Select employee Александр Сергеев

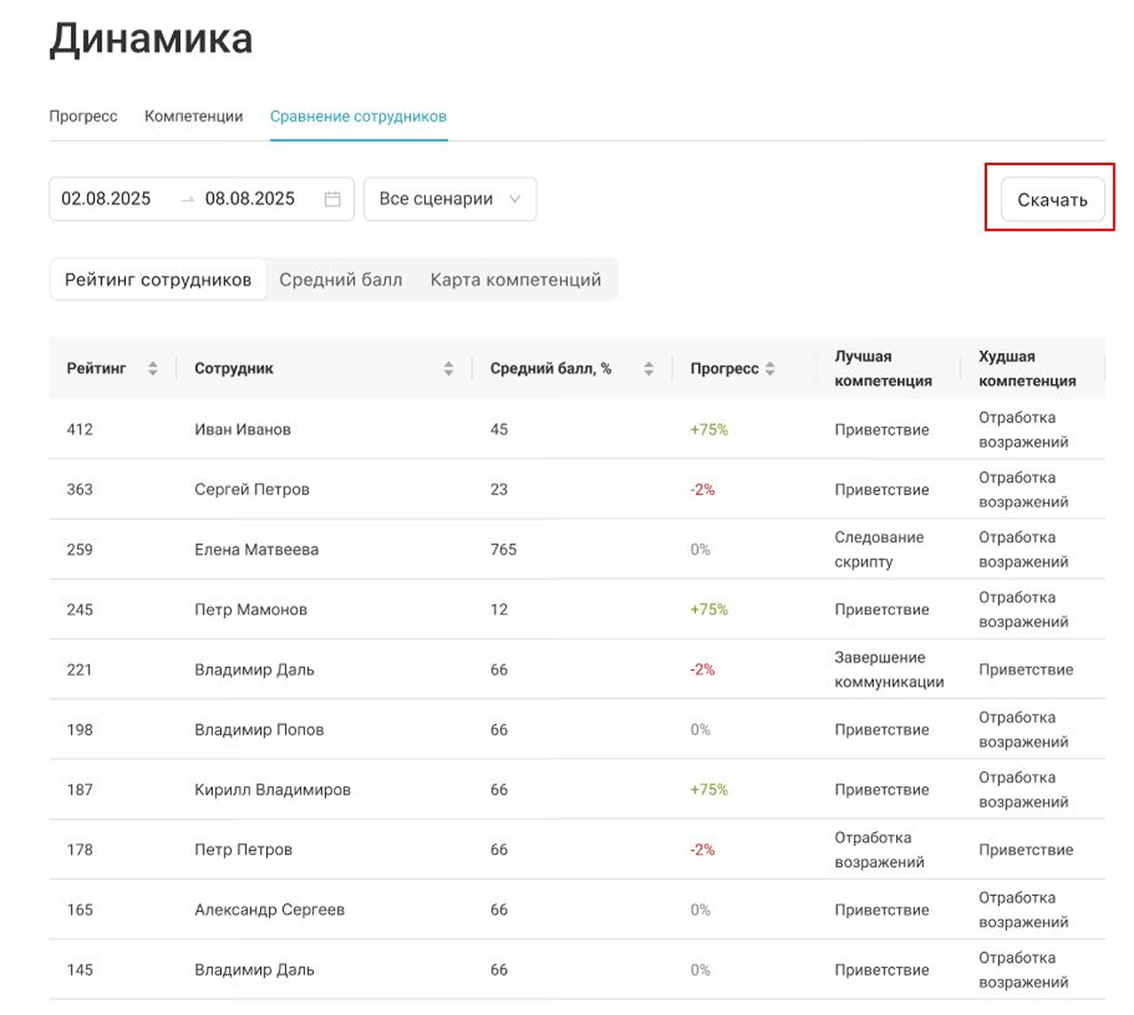tap(269, 909)
